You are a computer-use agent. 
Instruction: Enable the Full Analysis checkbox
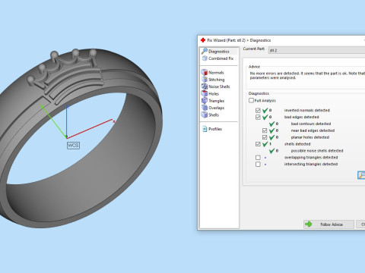point(251,100)
